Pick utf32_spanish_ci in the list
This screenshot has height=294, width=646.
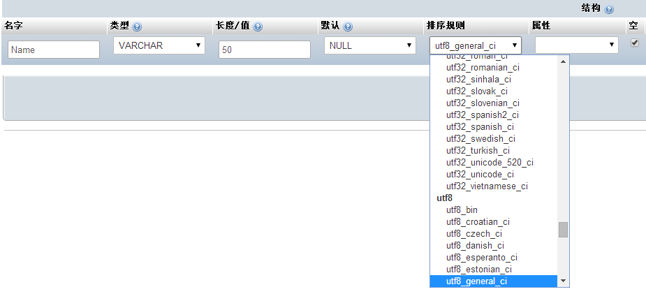pyautogui.click(x=494, y=127)
